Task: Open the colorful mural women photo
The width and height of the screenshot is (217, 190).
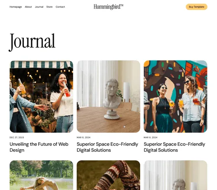Action: (175, 96)
